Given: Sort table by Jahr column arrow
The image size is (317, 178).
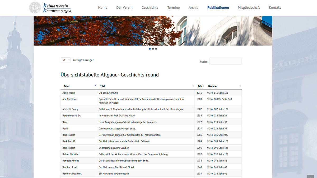Looking at the screenshot, I should [204, 86].
